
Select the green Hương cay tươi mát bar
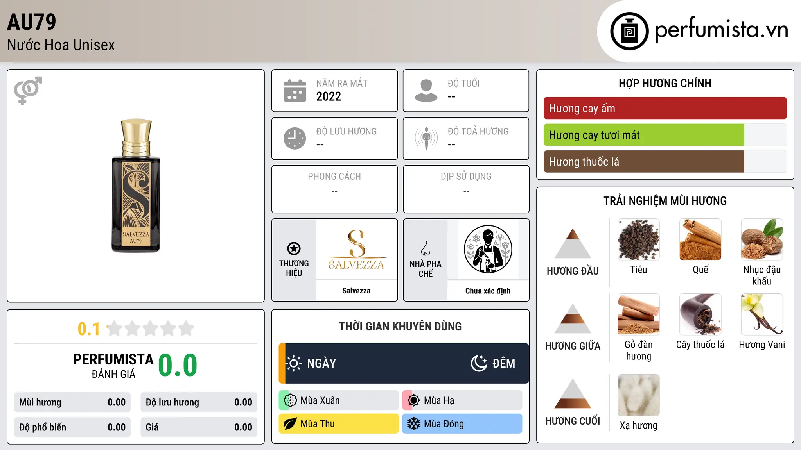[665, 135]
